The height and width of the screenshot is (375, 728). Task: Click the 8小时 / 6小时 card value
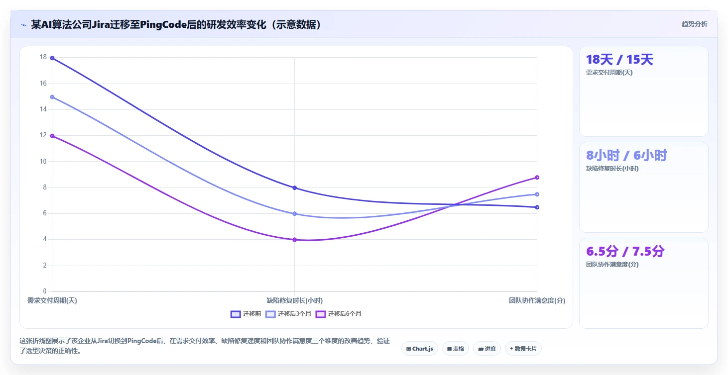click(x=626, y=156)
